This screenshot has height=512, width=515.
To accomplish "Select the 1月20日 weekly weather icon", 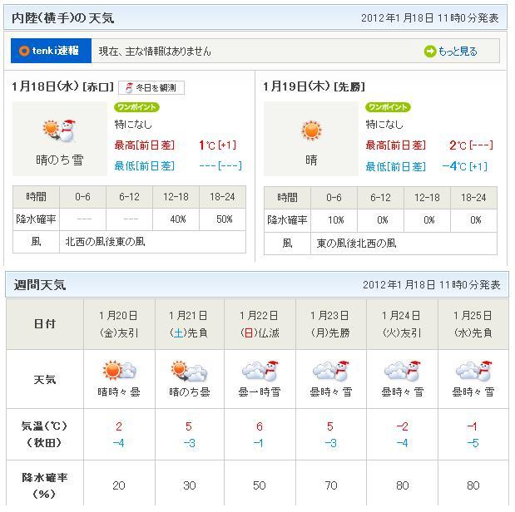I will click(x=118, y=371).
